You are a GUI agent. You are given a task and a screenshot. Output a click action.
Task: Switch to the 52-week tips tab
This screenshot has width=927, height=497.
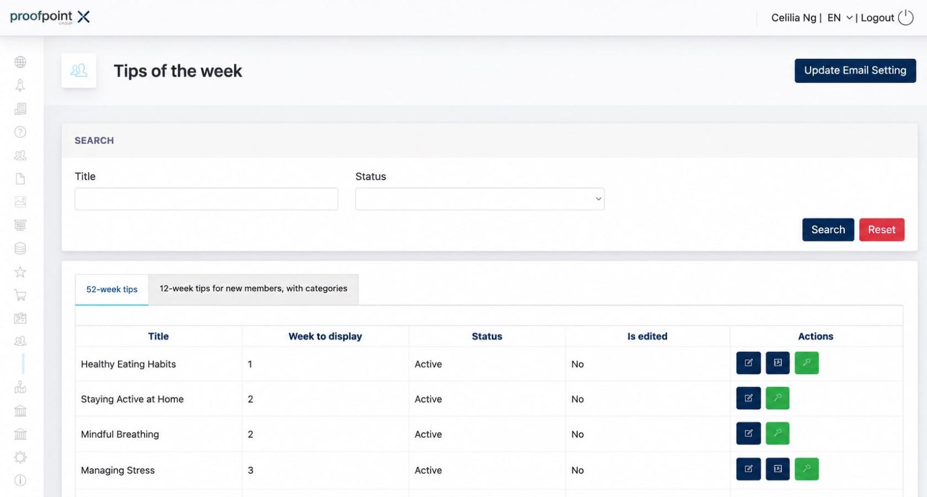[112, 289]
